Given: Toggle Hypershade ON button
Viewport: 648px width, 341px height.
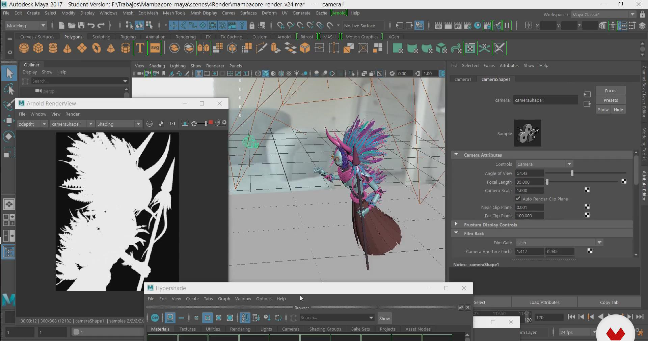Looking at the screenshot, I should [155, 317].
